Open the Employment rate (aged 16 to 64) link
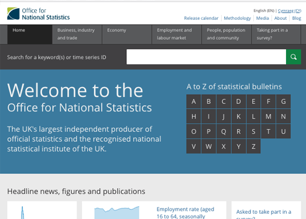 185,213
